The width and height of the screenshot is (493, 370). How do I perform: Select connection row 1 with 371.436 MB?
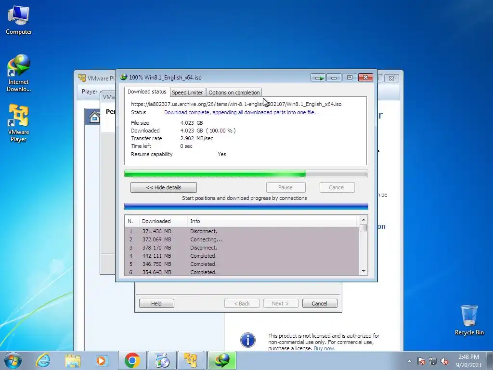pos(242,231)
